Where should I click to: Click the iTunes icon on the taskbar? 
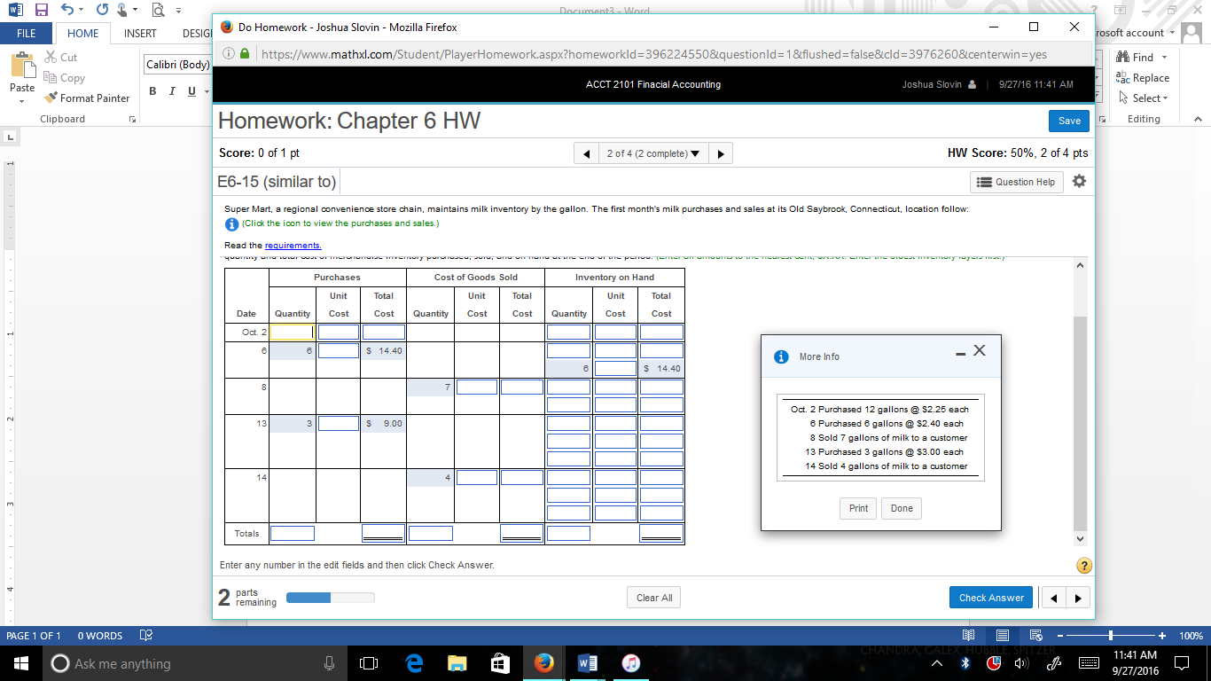(x=632, y=663)
